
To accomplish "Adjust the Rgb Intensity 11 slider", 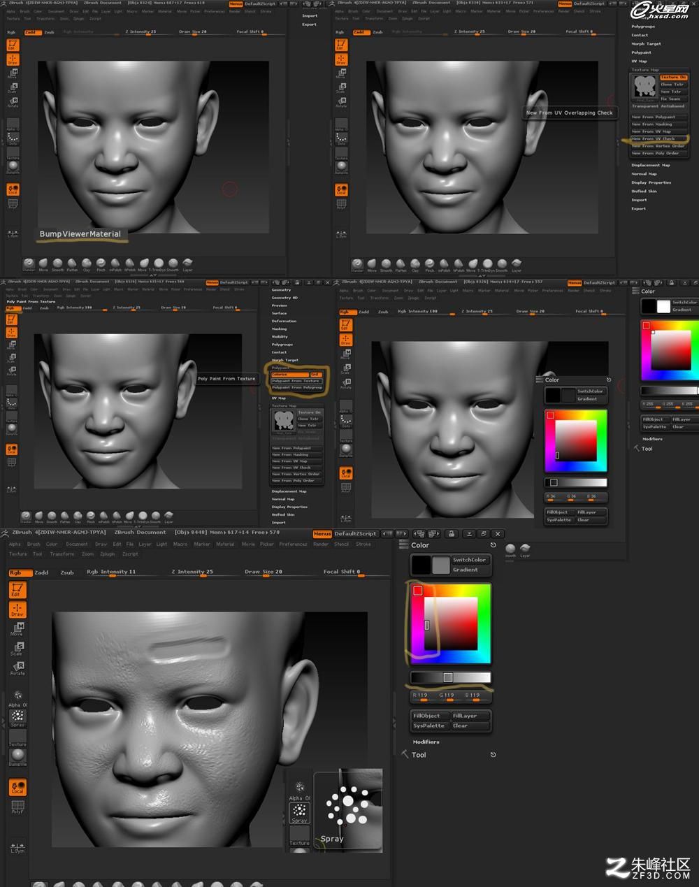I will point(120,572).
